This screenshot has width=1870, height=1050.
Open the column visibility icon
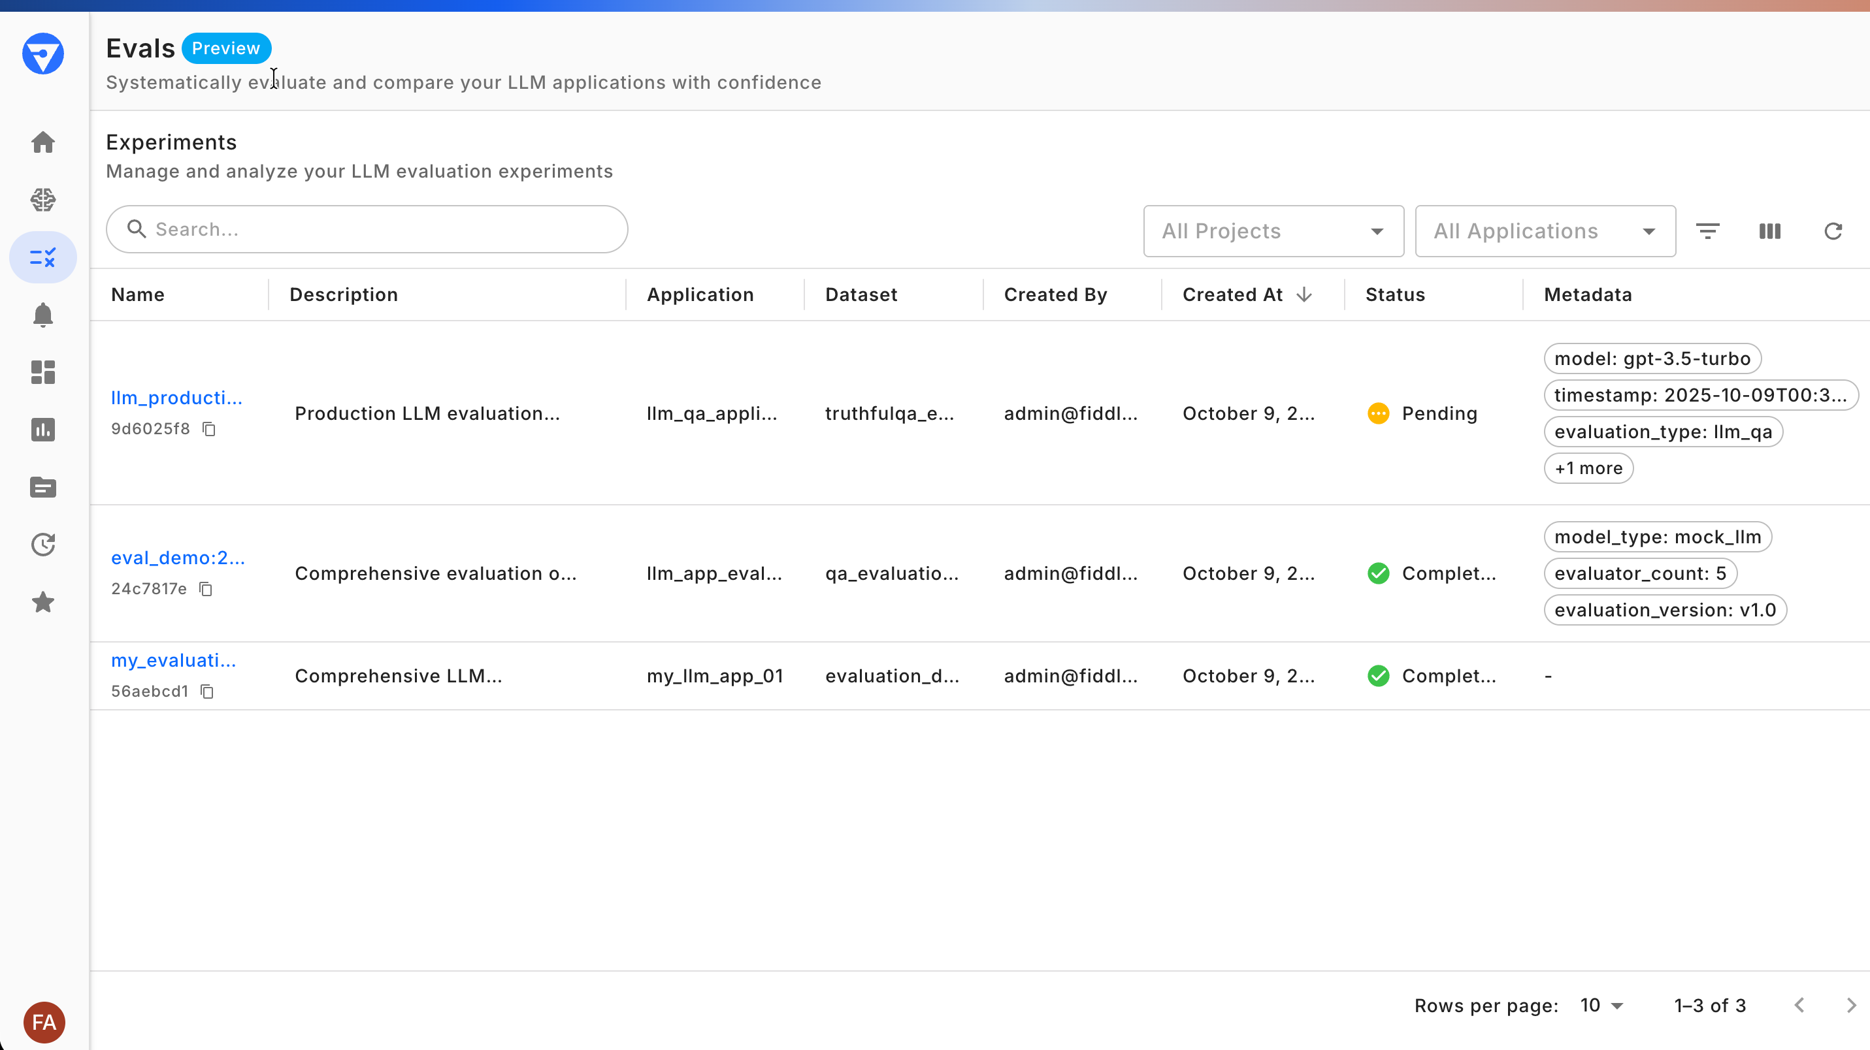[1769, 231]
